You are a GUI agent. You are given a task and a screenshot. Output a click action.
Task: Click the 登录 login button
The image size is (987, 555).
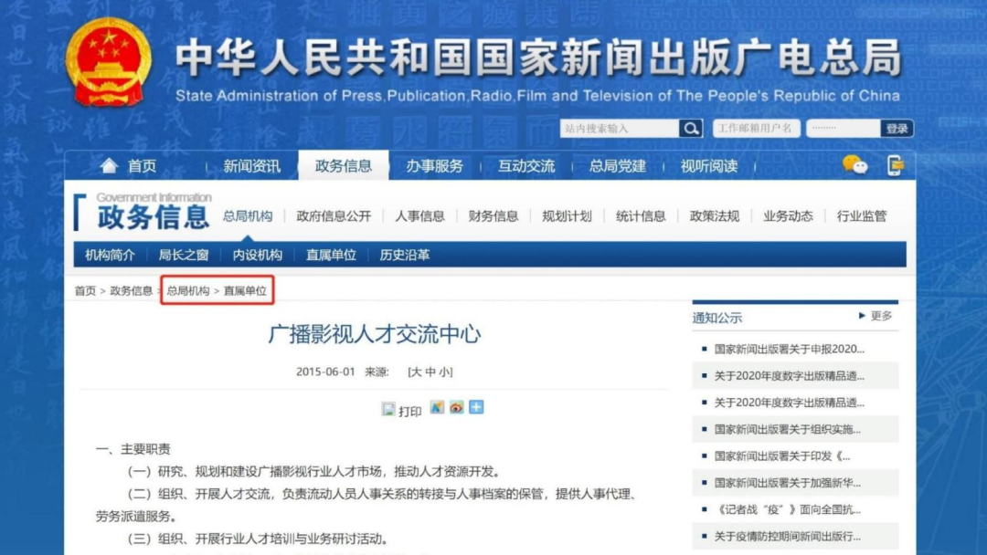898,128
